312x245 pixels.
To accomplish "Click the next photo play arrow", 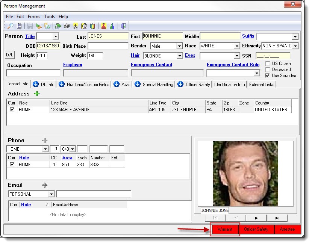I will 256,218.
